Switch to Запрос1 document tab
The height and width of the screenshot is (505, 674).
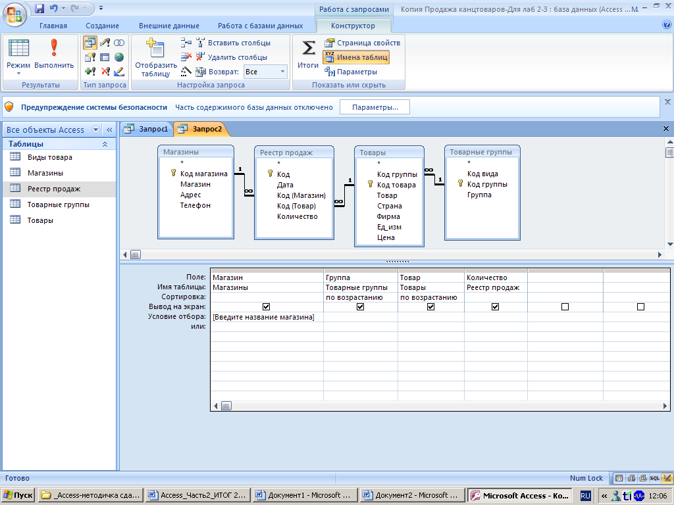[147, 129]
